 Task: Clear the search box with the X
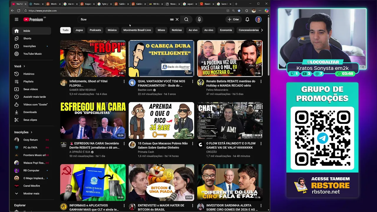point(177,19)
